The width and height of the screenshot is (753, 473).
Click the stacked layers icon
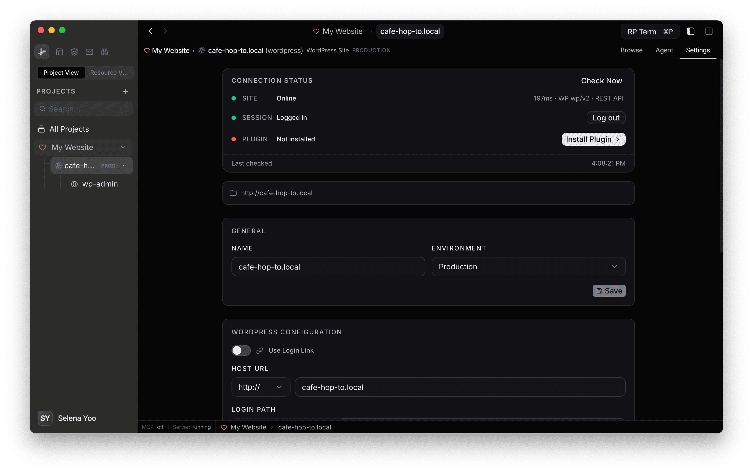[74, 52]
